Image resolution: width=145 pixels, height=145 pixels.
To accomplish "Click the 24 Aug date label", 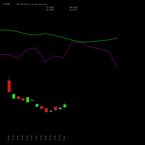I will (59, 138).
